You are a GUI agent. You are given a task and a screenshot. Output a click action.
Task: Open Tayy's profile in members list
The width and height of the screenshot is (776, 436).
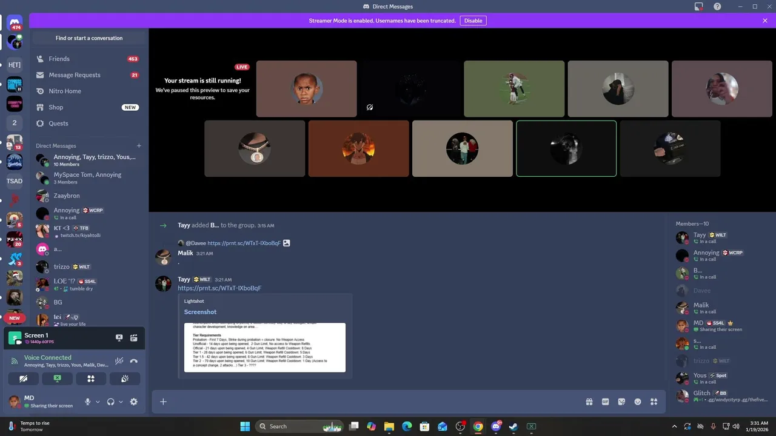click(x=720, y=238)
